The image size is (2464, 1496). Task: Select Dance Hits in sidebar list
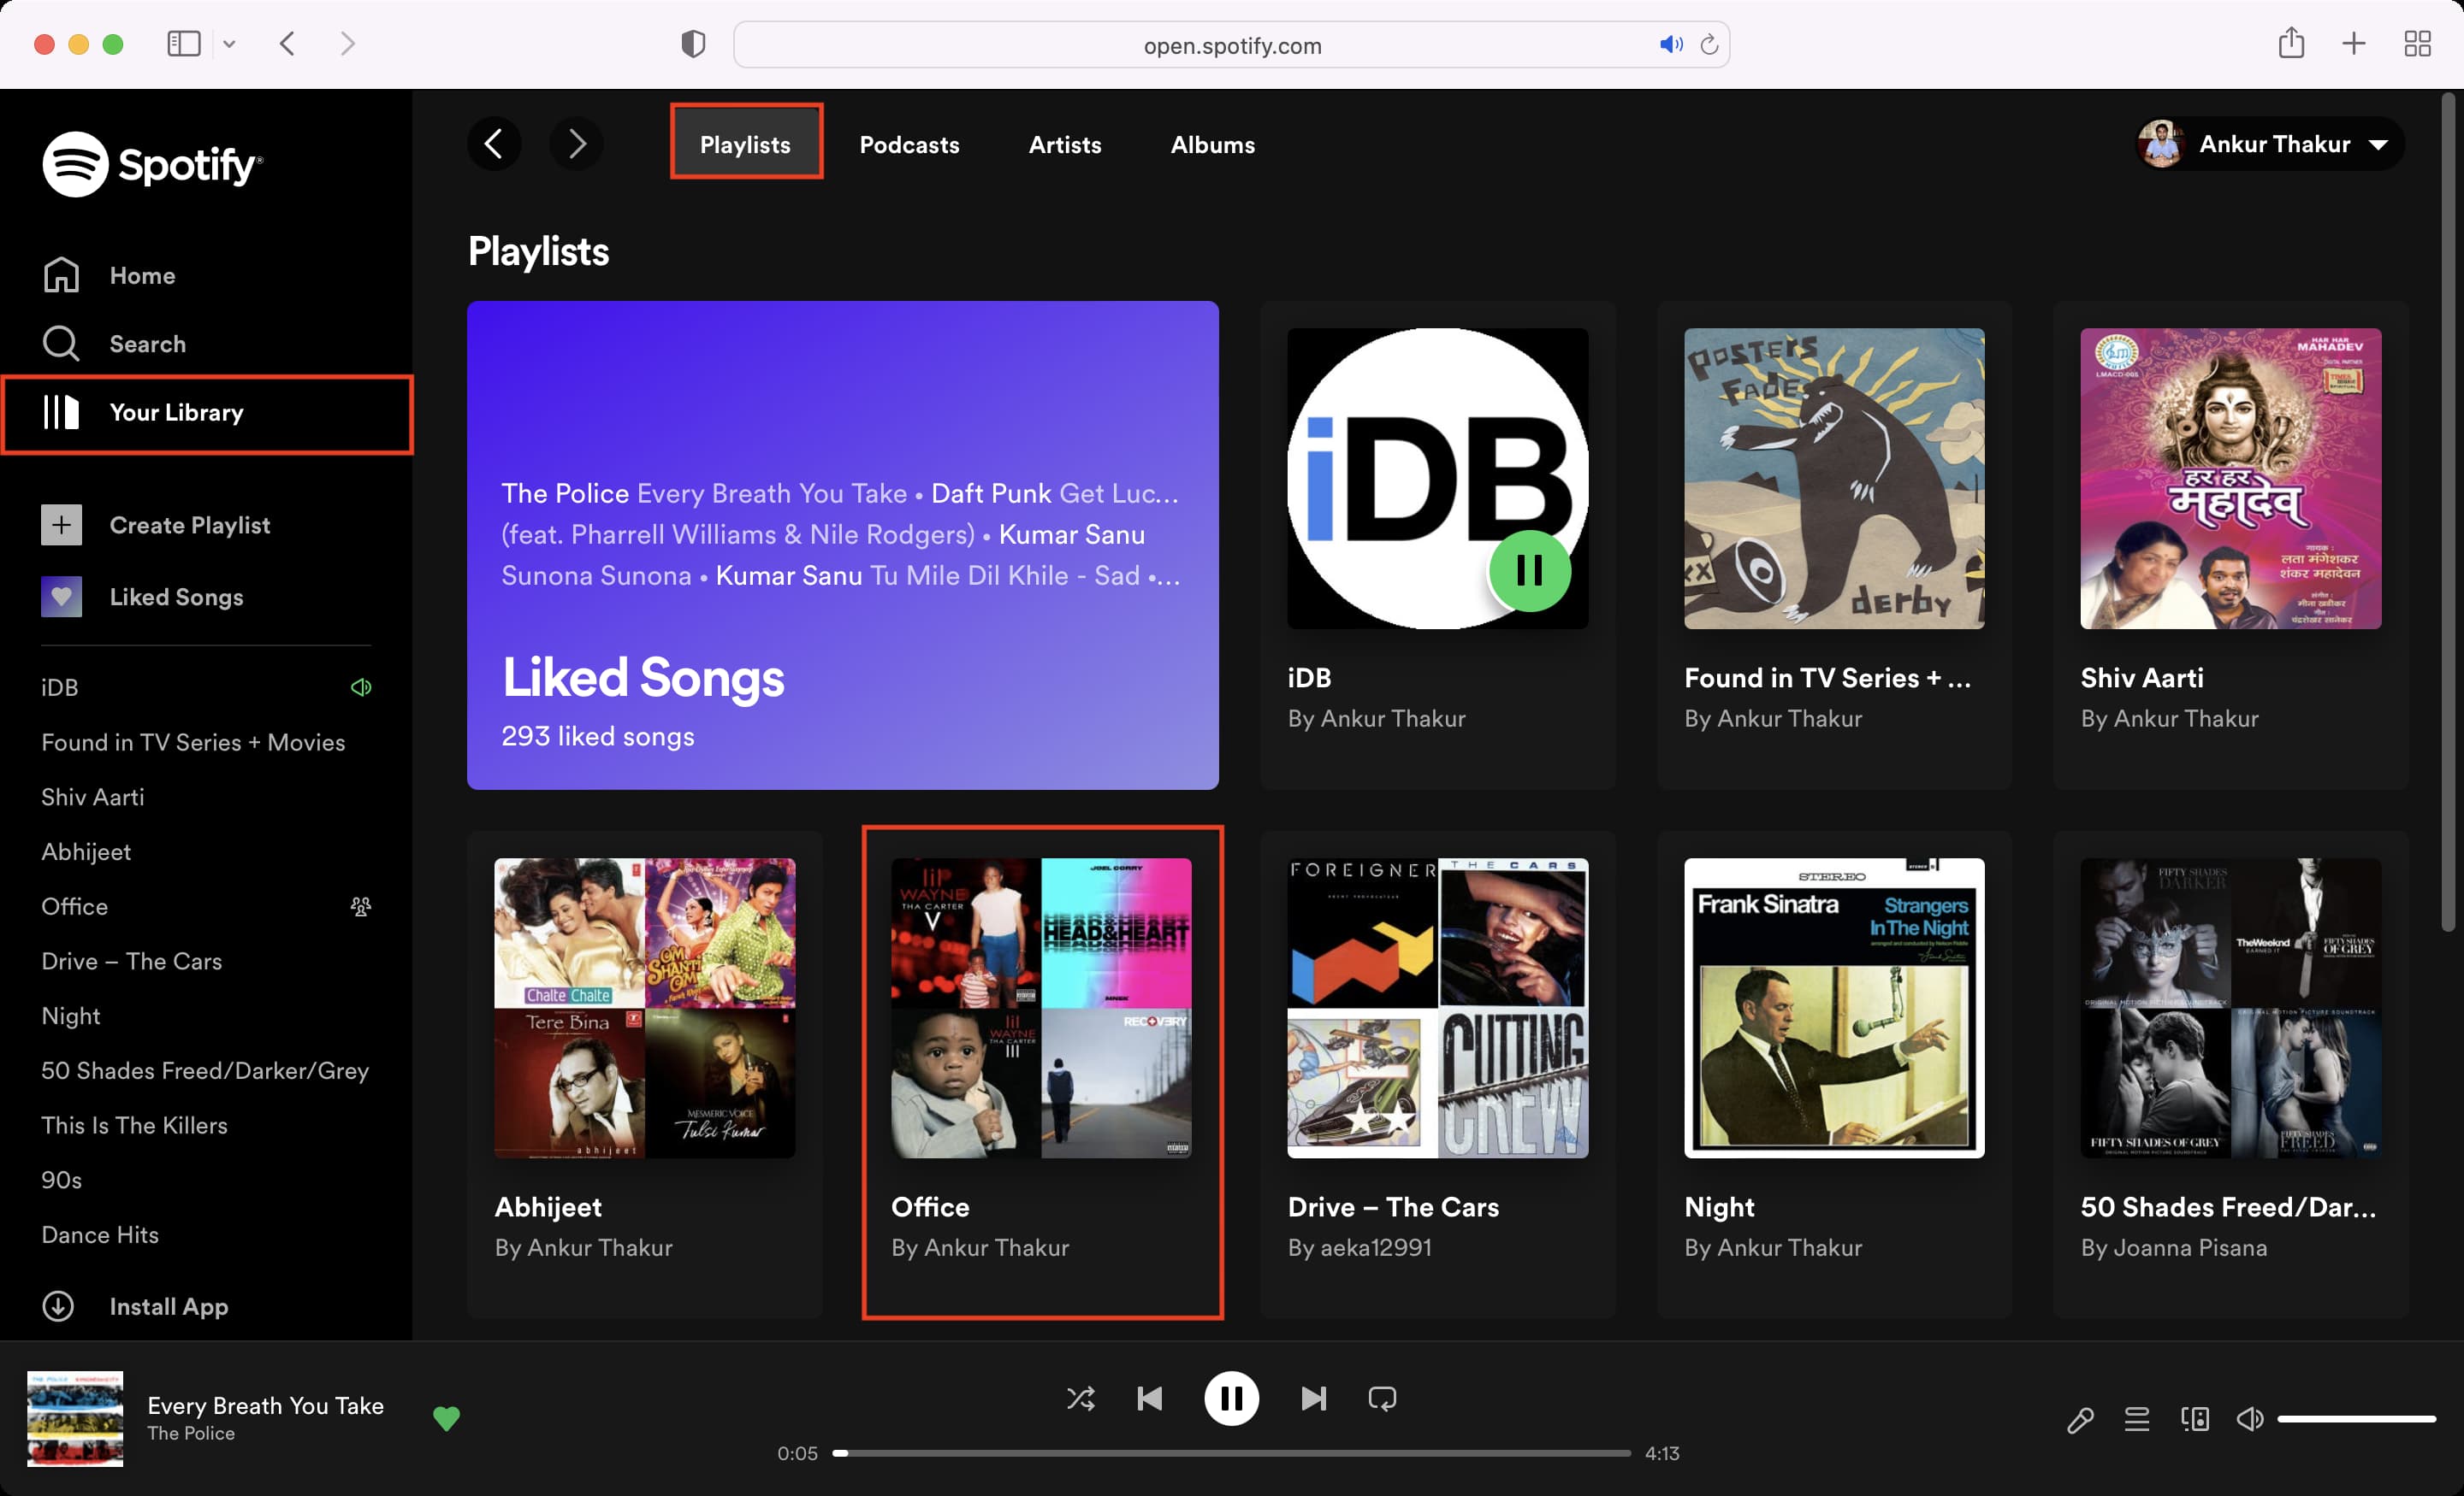coord(100,1234)
